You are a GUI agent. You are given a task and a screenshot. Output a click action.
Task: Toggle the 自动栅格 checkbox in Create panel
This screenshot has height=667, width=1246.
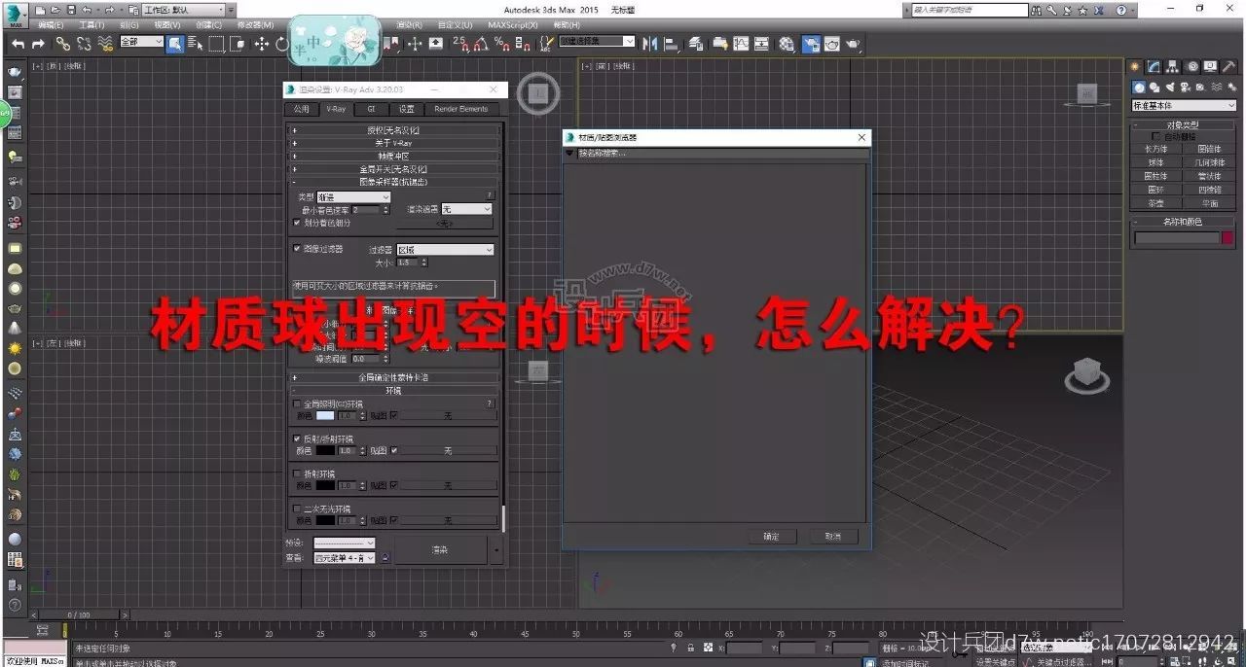[x=1156, y=136]
